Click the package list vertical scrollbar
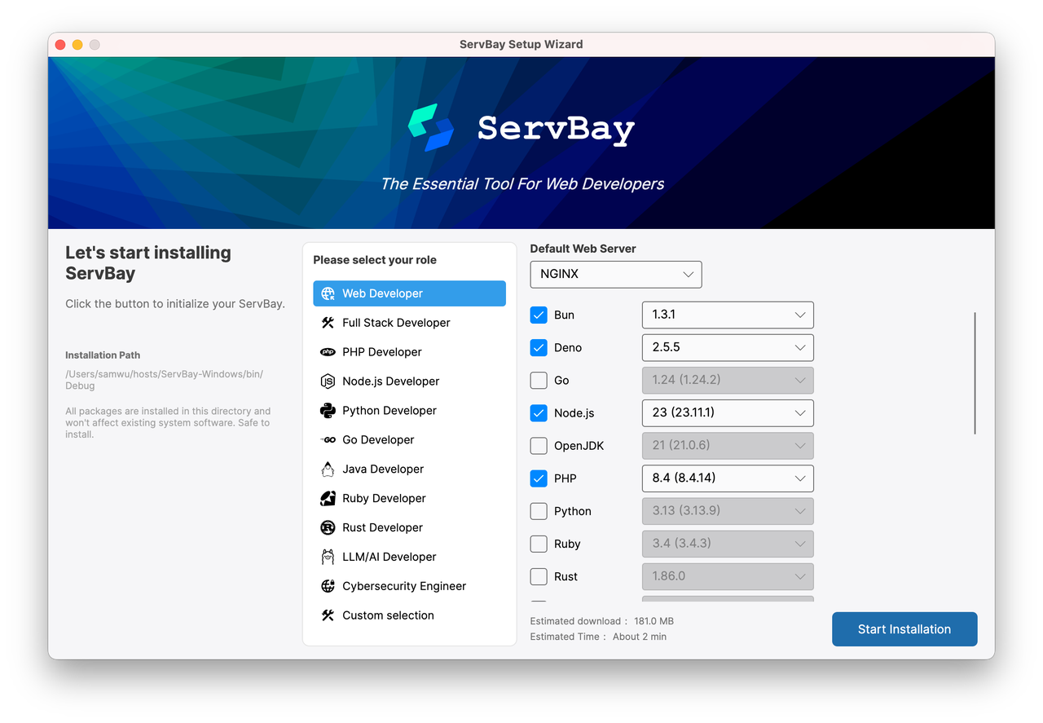The image size is (1043, 723). (975, 373)
